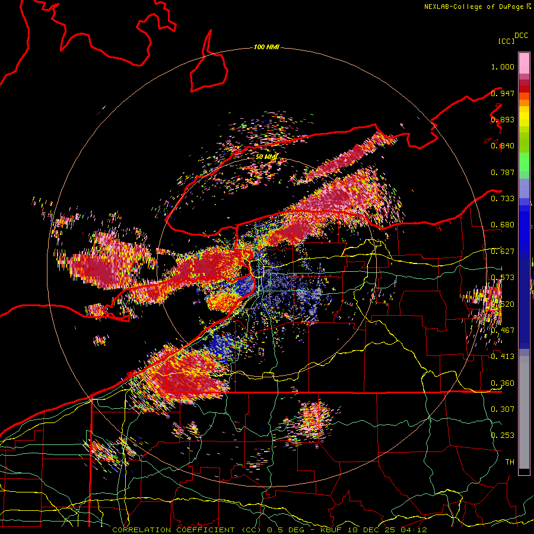Viewport: 534px width, 534px height.
Task: Click the KBUF radar station identifier
Action: tap(332, 530)
